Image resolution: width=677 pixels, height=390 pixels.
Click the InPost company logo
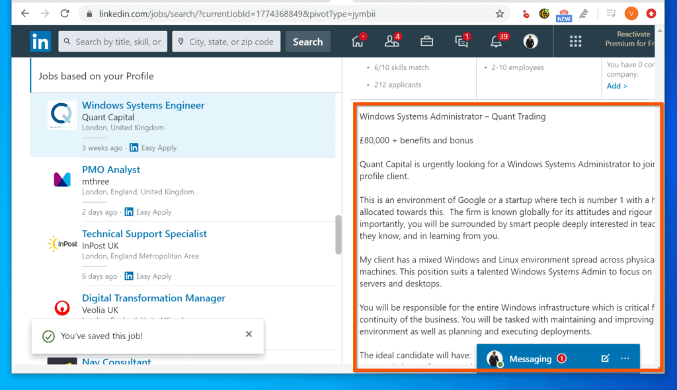(61, 244)
